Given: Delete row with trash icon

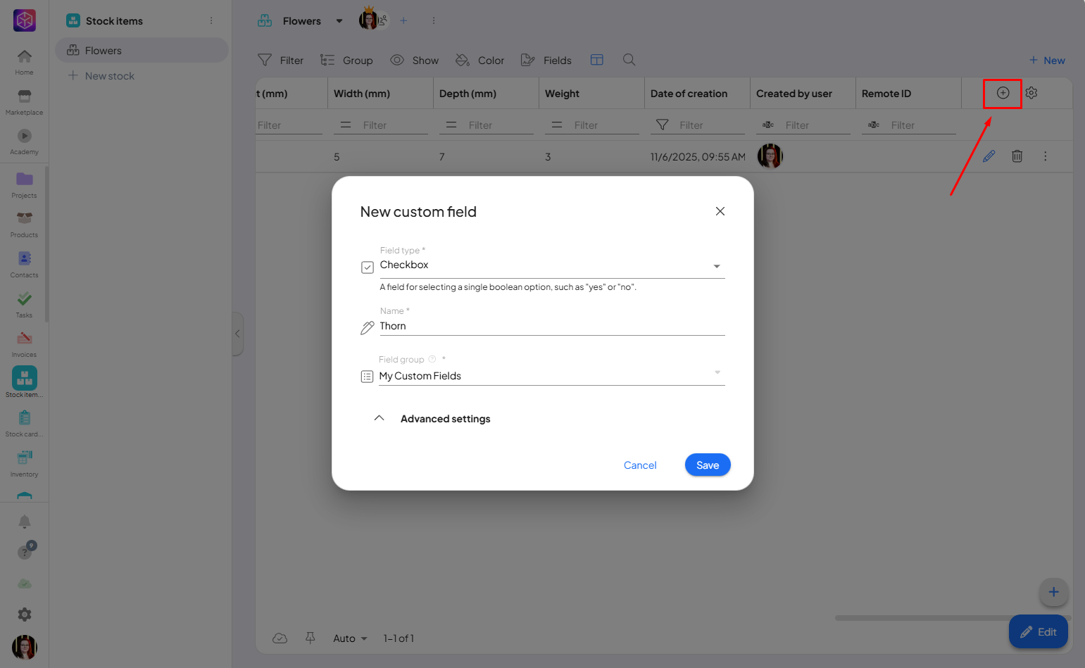Looking at the screenshot, I should pyautogui.click(x=1017, y=156).
